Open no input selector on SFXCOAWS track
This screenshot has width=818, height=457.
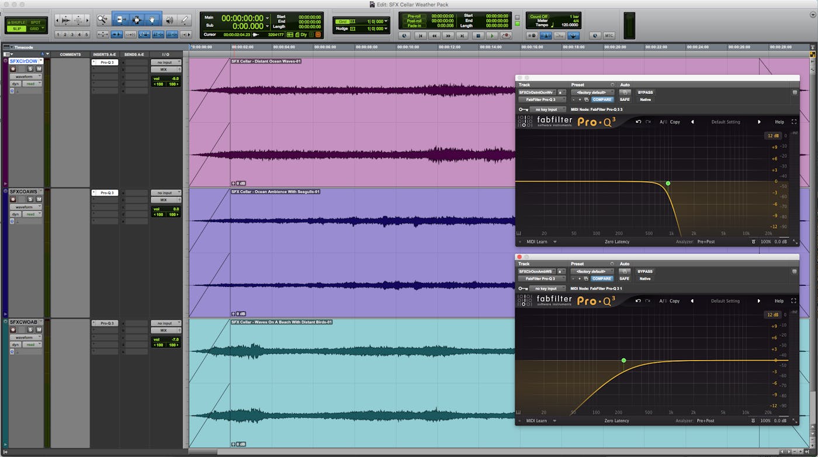(x=166, y=193)
